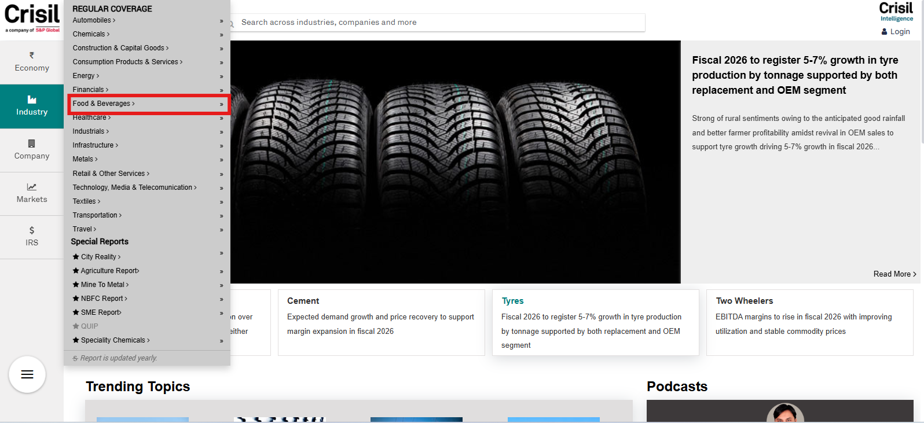Image resolution: width=924 pixels, height=423 pixels.
Task: Click Read More on tyre article
Action: (x=894, y=274)
